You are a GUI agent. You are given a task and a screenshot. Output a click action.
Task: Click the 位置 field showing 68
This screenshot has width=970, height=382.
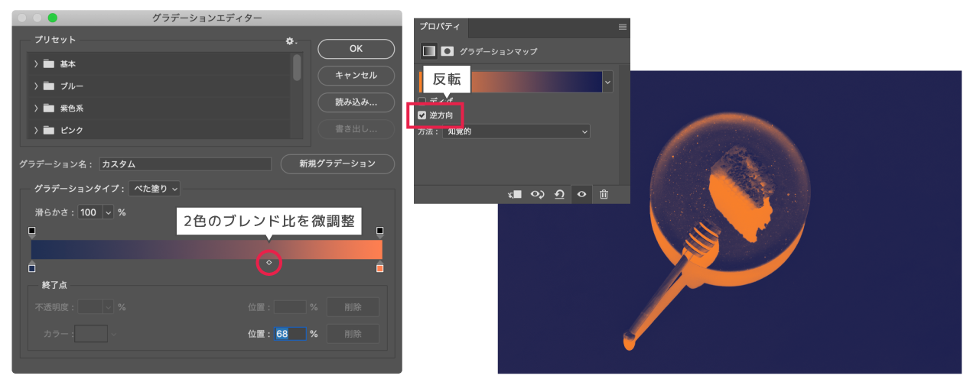pos(291,334)
